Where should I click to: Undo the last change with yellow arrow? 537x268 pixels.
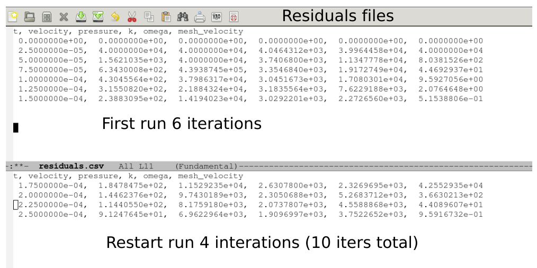tap(115, 17)
